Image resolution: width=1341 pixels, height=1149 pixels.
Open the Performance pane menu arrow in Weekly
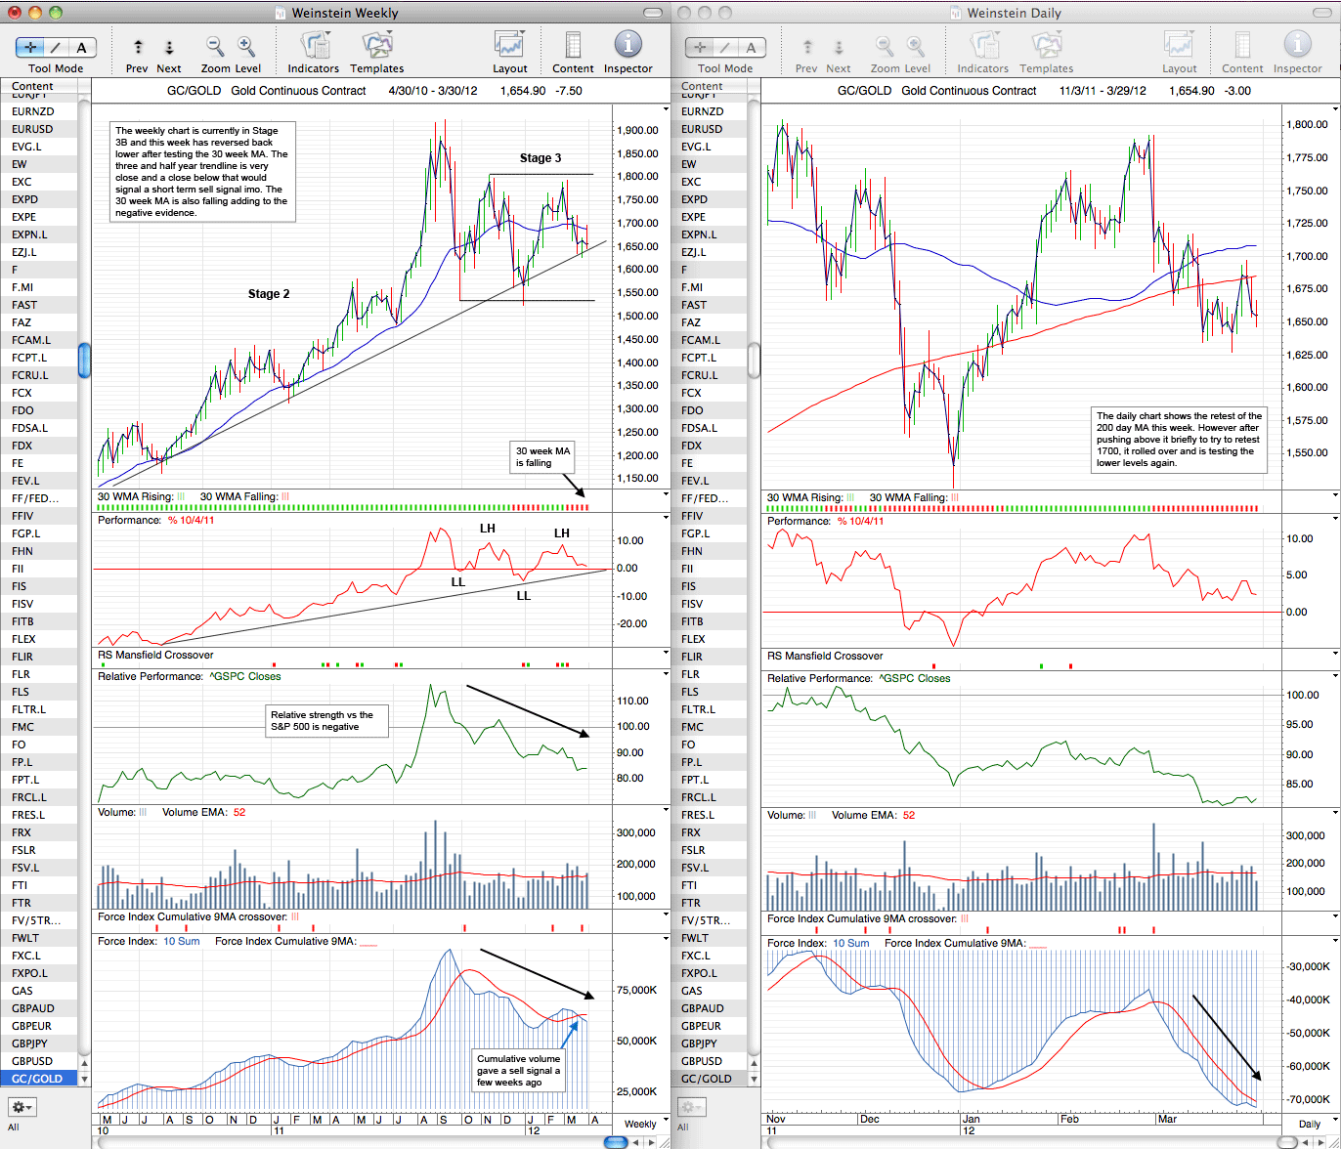tap(667, 519)
